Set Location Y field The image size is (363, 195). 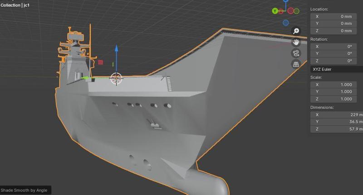(333, 24)
